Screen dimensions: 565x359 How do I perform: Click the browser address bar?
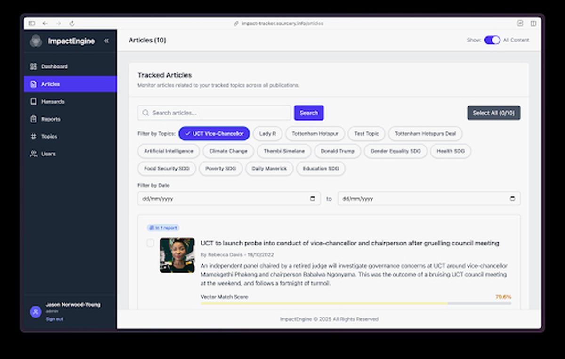(279, 23)
